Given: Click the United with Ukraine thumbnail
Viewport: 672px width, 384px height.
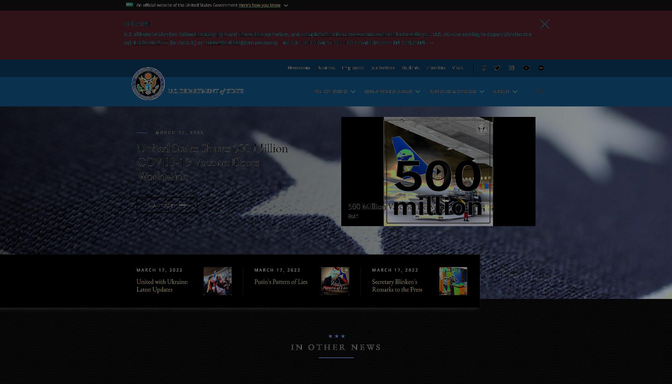Looking at the screenshot, I should [218, 281].
